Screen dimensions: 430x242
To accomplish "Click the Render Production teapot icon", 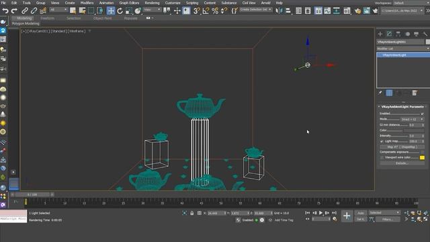I will pyautogui.click(x=375, y=11).
